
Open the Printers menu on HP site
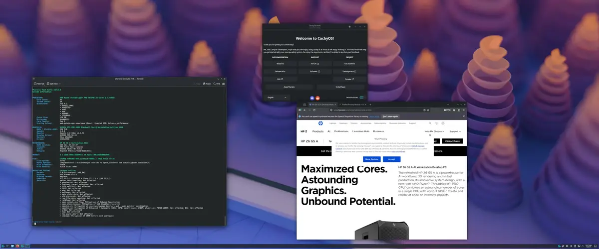354,123
